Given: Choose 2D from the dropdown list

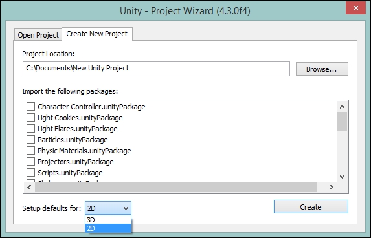Looking at the screenshot, I should click(108, 228).
